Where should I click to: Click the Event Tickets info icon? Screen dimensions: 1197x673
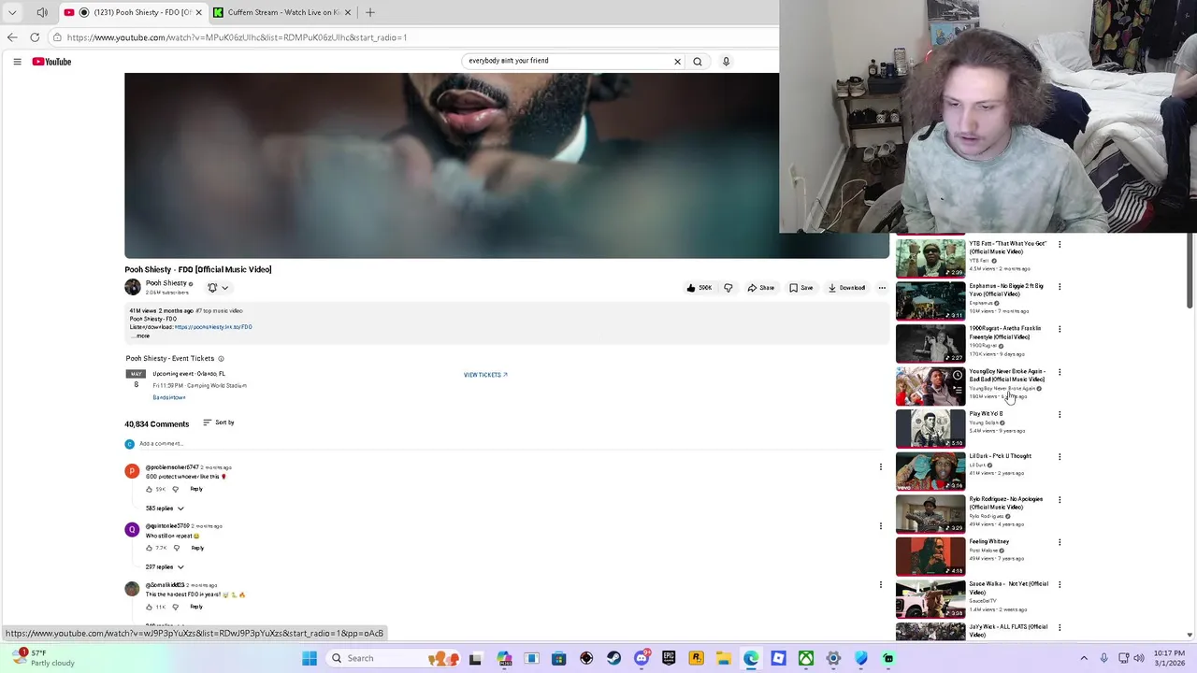[x=221, y=359]
